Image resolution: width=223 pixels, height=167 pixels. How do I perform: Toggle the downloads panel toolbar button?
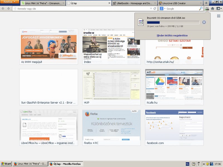point(207,9)
